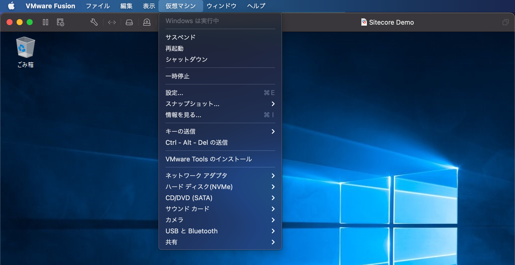Expand CD/DVD (SATA) submenu
Screen dimensions: 515x265
220,198
